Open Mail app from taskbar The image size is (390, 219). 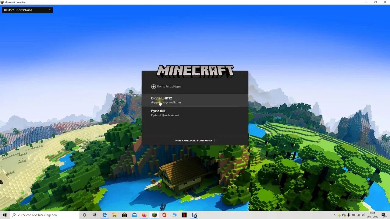[x=134, y=215]
